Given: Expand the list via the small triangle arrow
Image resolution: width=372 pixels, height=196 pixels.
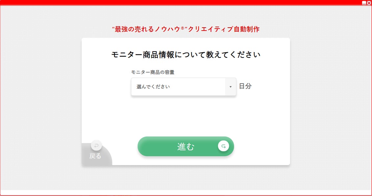Looking at the screenshot, I should 230,87.
